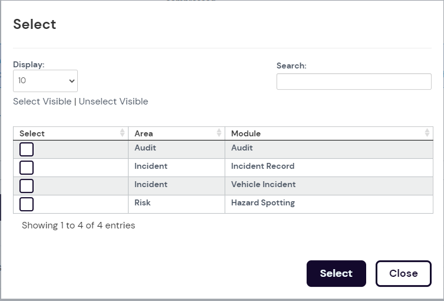Select the Vehicle Incident module cell

[263, 185]
